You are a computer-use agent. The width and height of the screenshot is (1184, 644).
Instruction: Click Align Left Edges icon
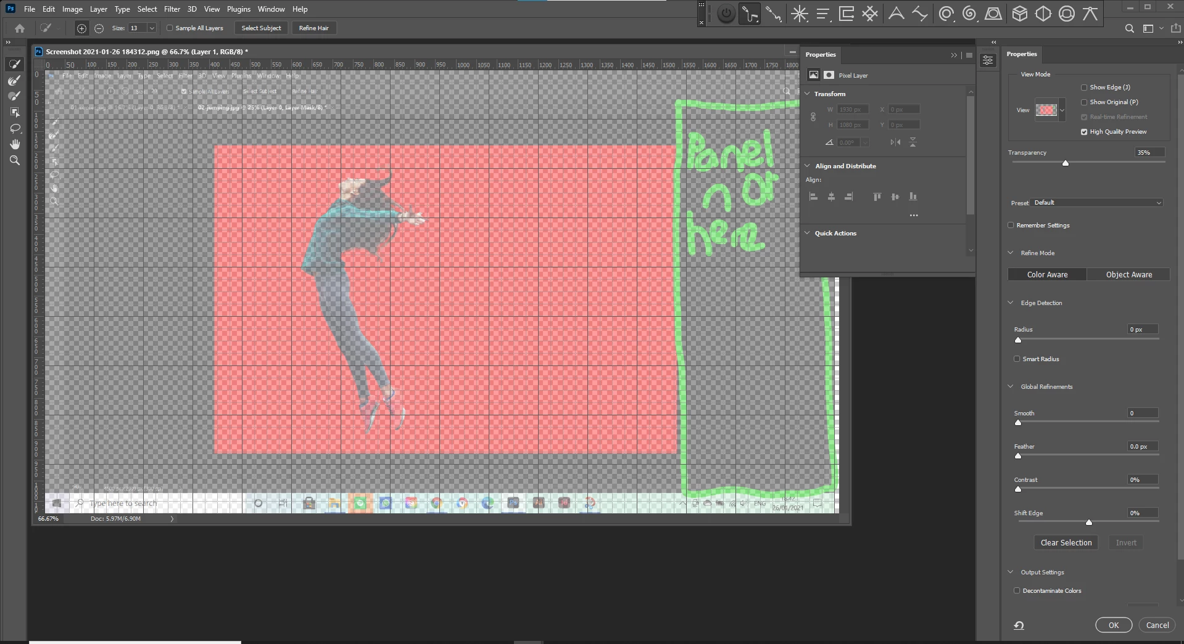813,197
